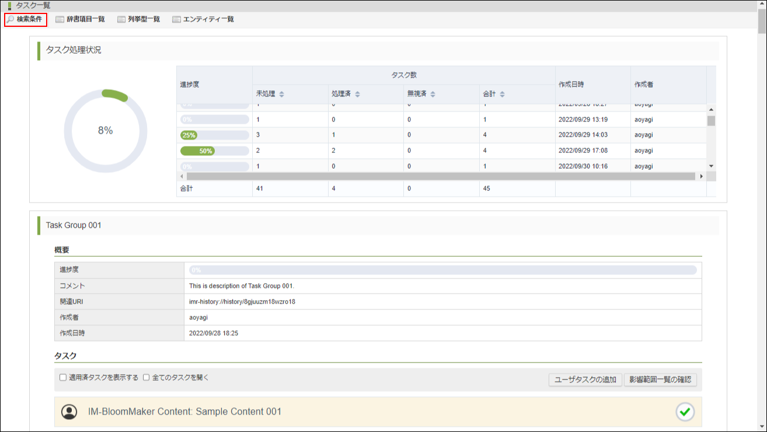The image size is (767, 432).
Task: Click the 列挙型一覧 list icon
Action: tap(121, 19)
